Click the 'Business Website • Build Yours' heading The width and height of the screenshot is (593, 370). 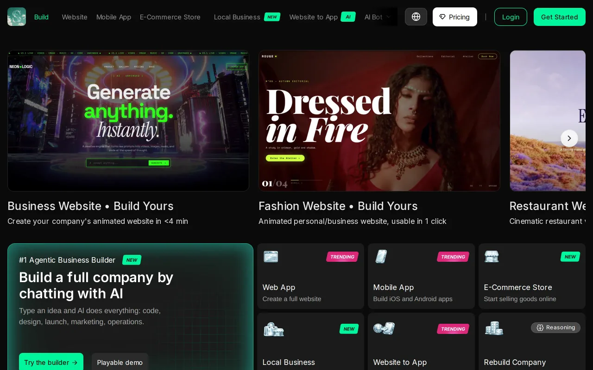point(91,206)
